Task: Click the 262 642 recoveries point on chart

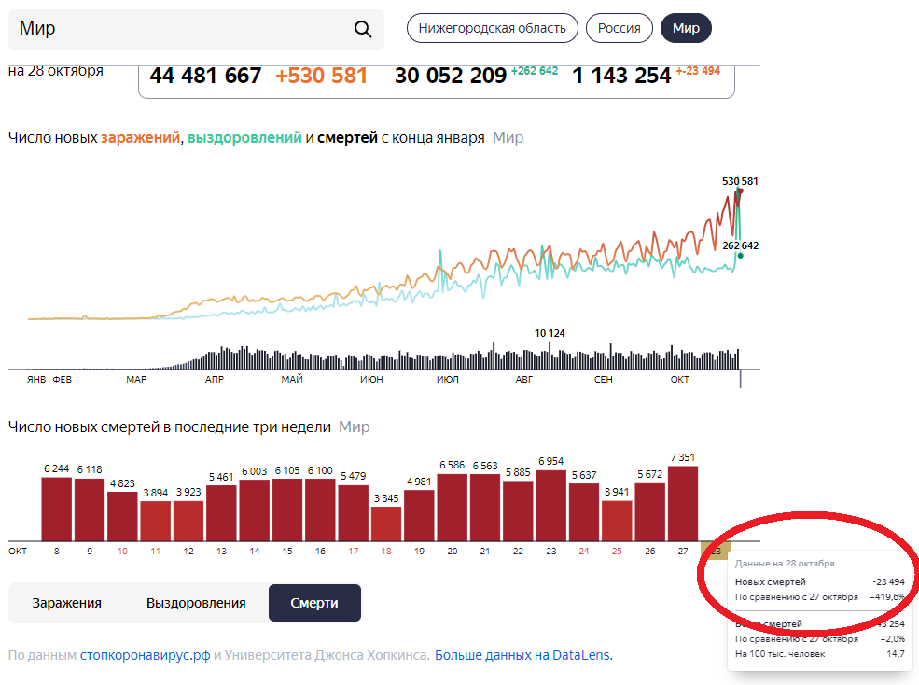Action: click(x=740, y=255)
